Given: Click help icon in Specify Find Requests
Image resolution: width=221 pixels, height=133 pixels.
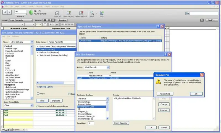Looking at the screenshot, I should (158, 26).
